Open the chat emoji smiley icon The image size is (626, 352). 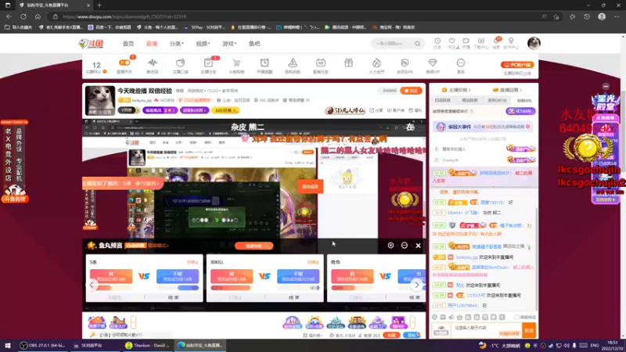[x=434, y=317]
